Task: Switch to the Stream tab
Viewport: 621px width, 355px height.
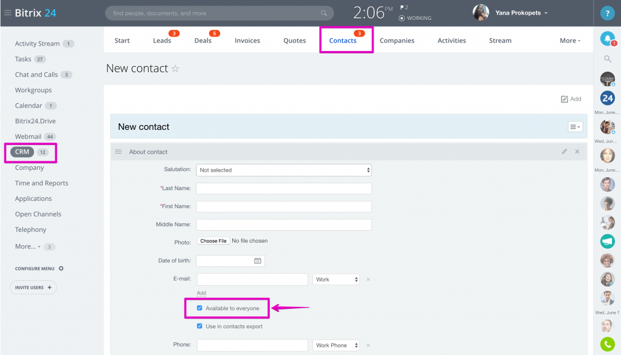Action: (x=500, y=41)
